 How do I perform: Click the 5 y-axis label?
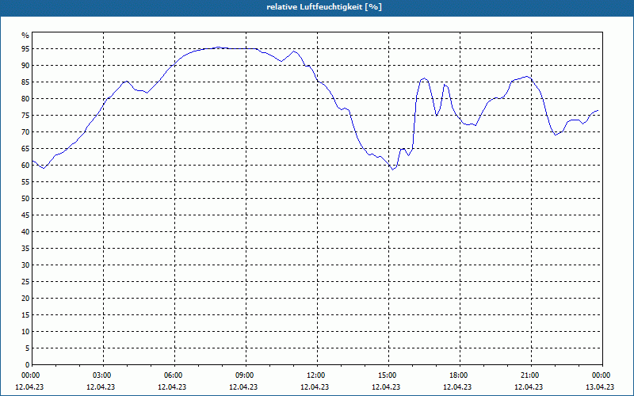pos(27,348)
